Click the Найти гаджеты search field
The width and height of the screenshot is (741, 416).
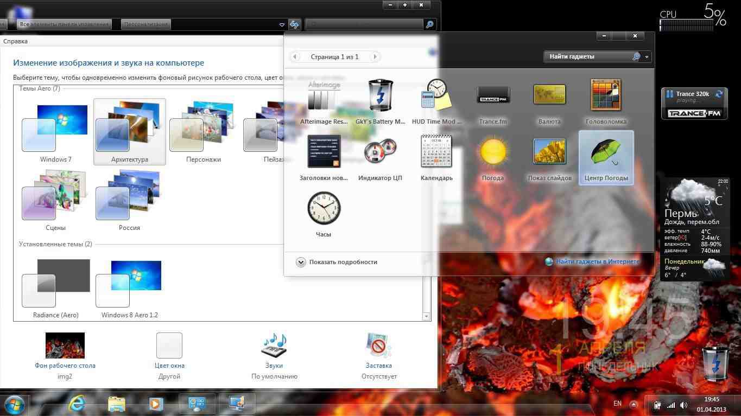pyautogui.click(x=587, y=57)
